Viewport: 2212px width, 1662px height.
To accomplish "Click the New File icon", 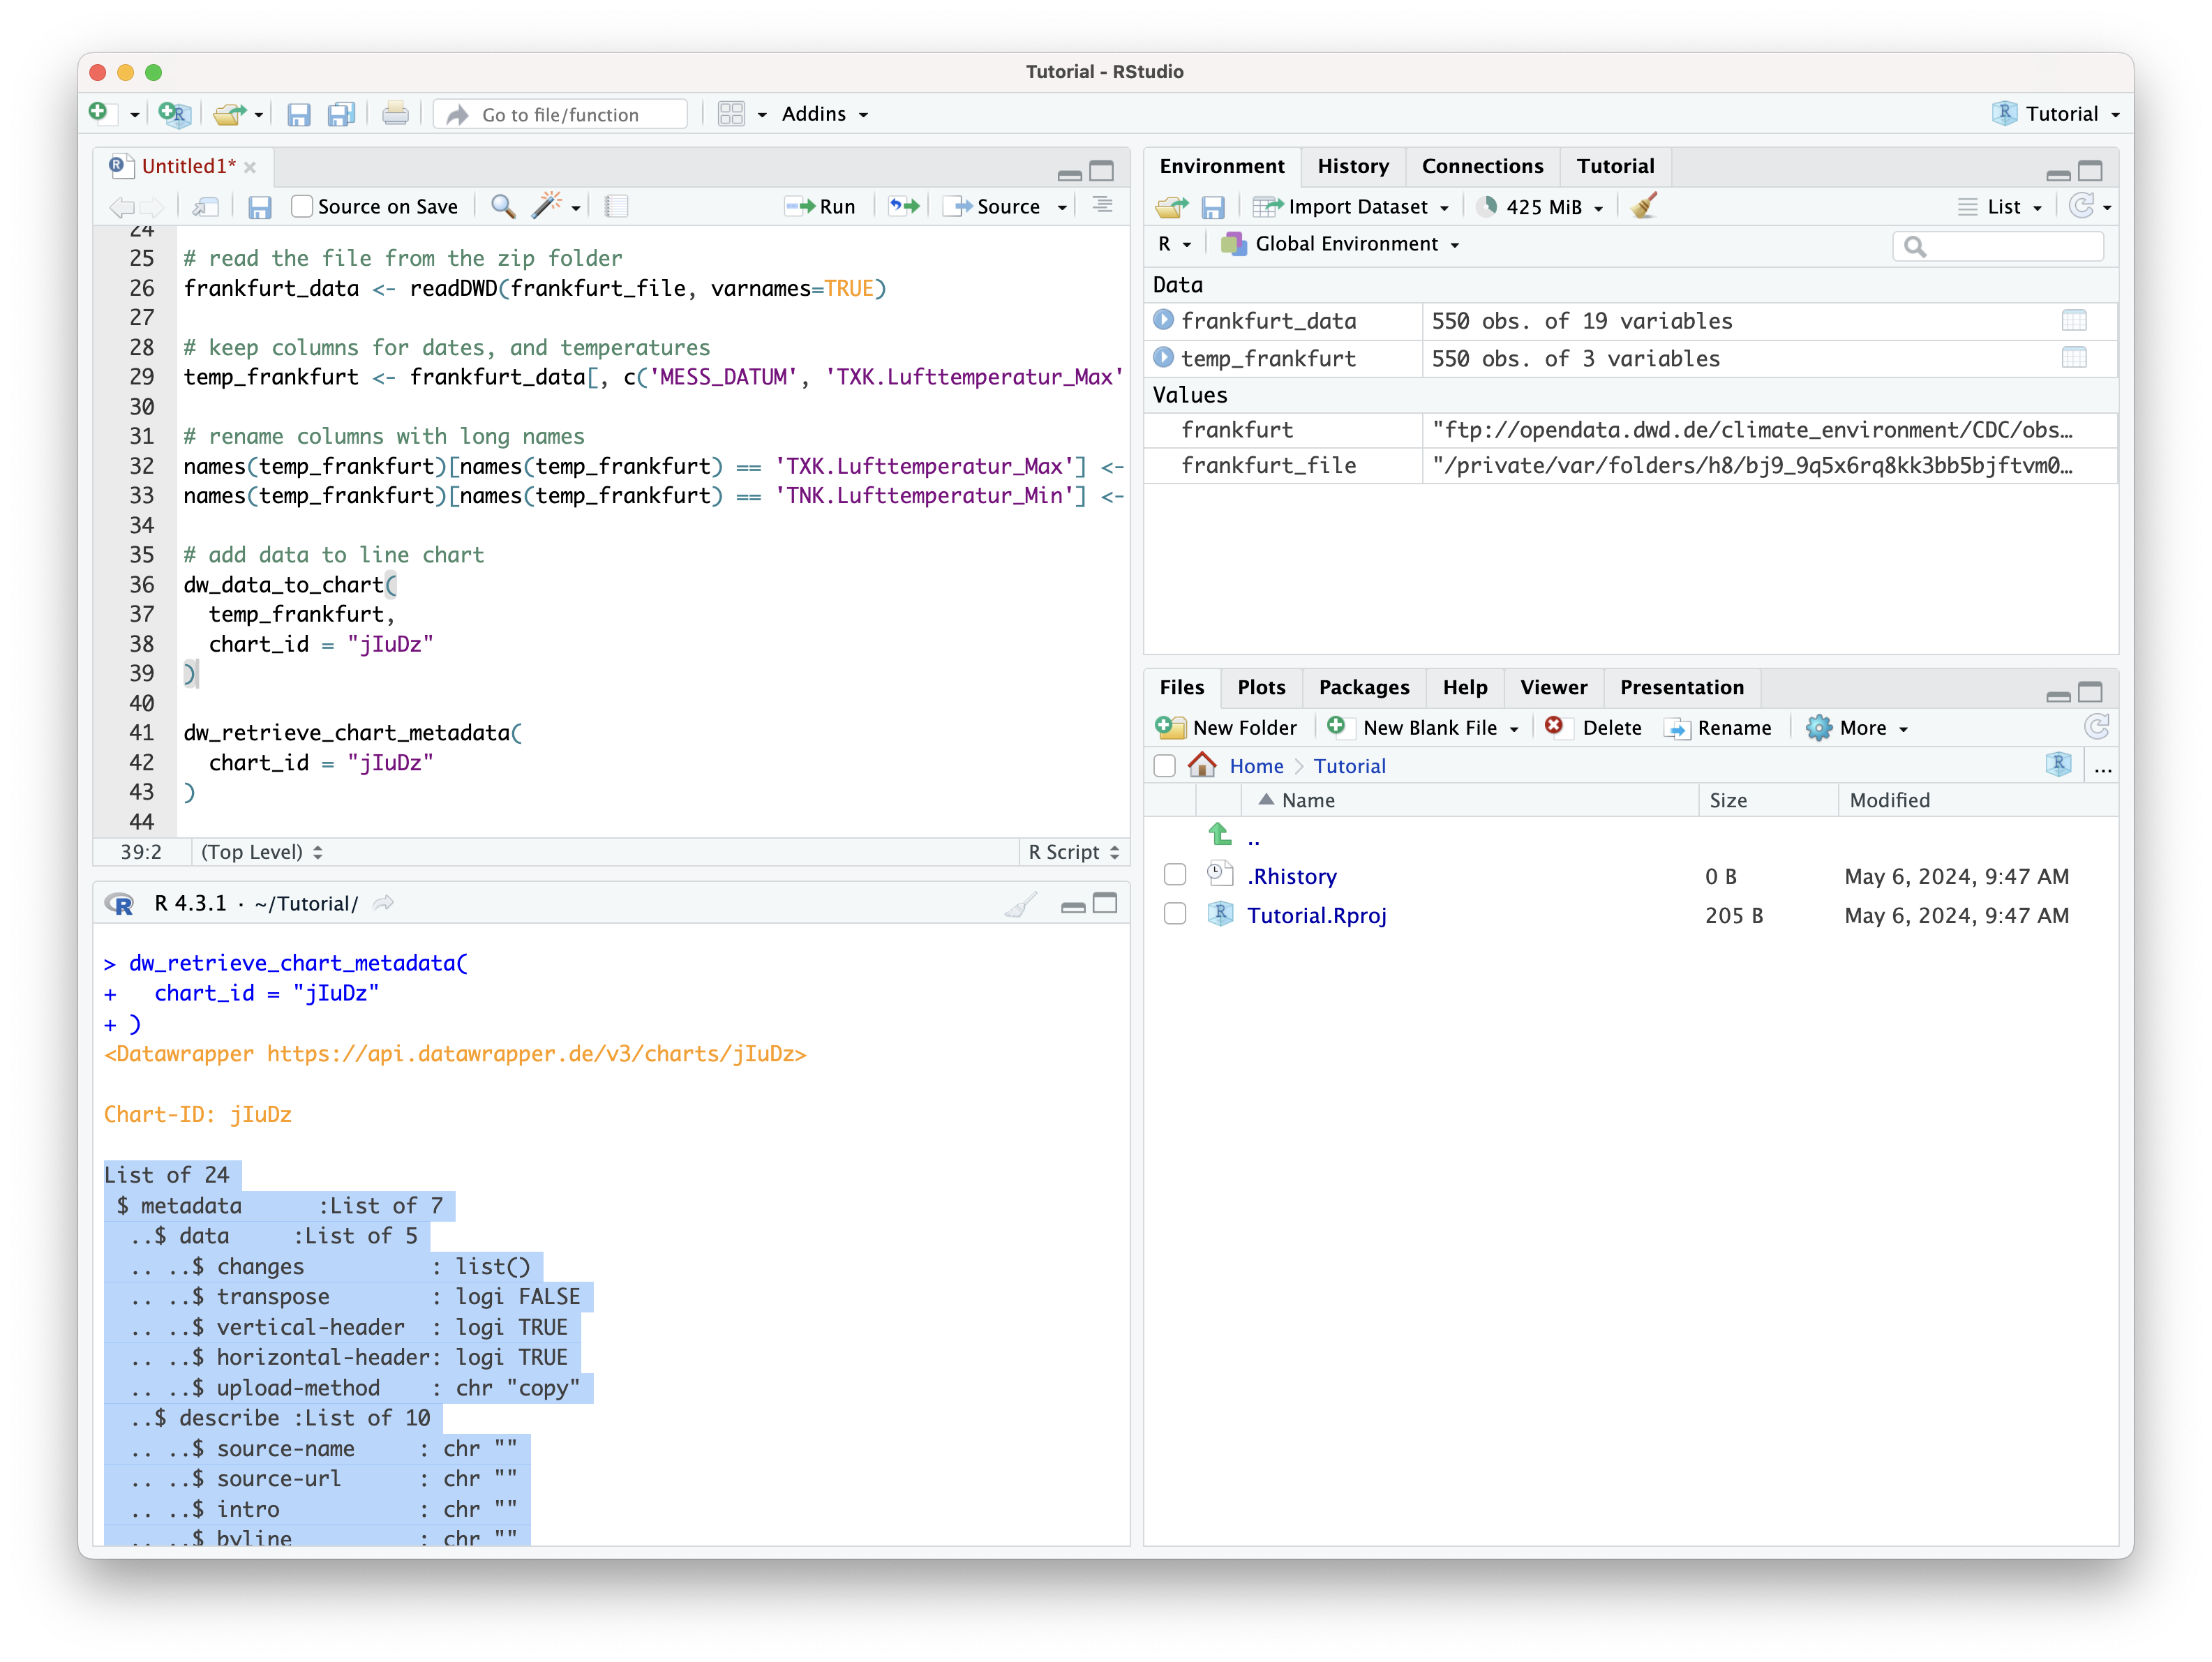I will [x=98, y=113].
